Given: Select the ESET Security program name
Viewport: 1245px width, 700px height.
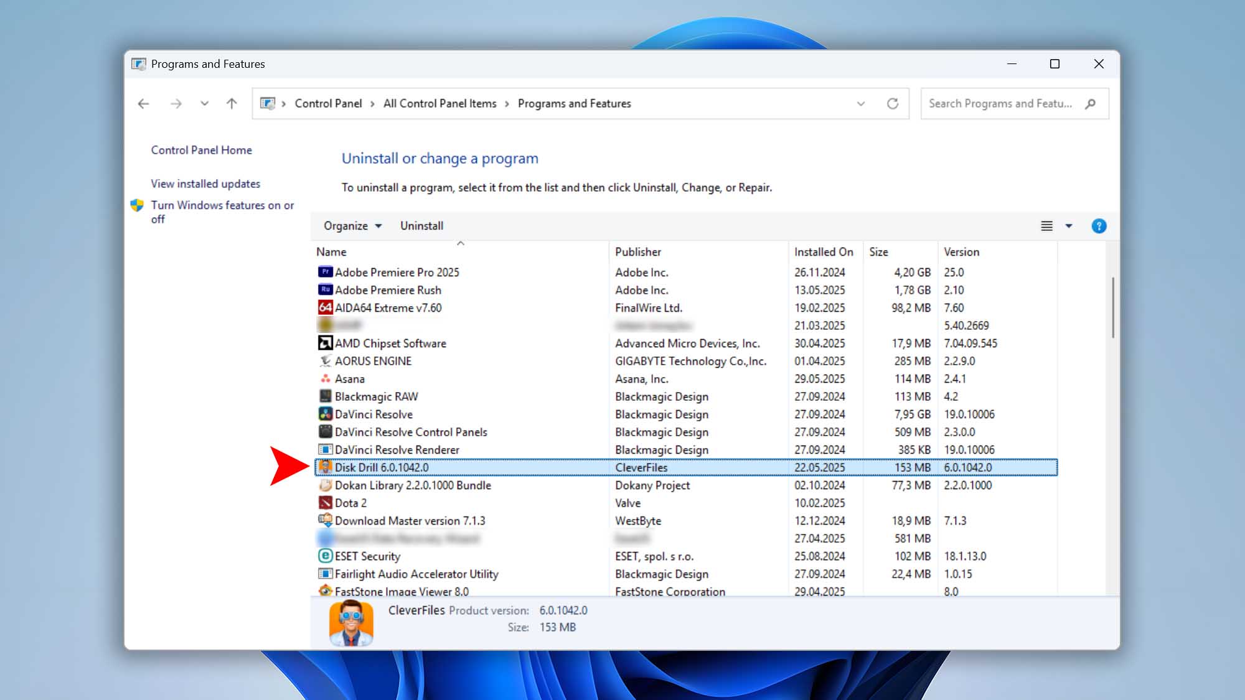Looking at the screenshot, I should (x=367, y=556).
